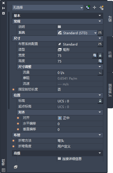Toggle the 宽度 lock icon
Viewport: 113px width, 173px height.
pos(100,55)
